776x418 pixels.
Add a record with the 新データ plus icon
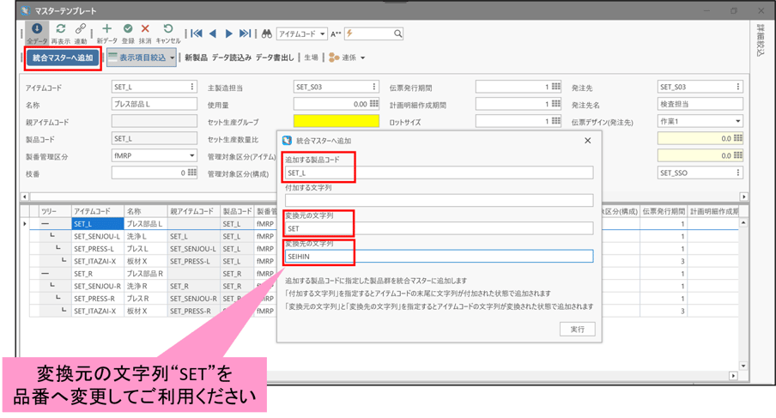107,29
